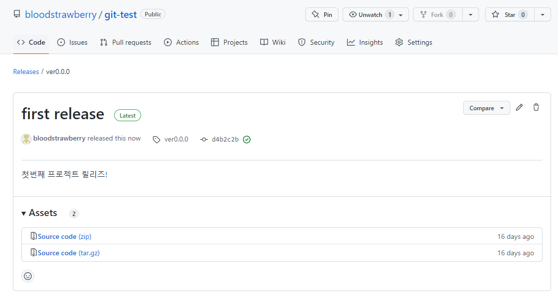Open the ver0.0.0 tag link
Image resolution: width=558 pixels, height=295 pixels.
176,140
